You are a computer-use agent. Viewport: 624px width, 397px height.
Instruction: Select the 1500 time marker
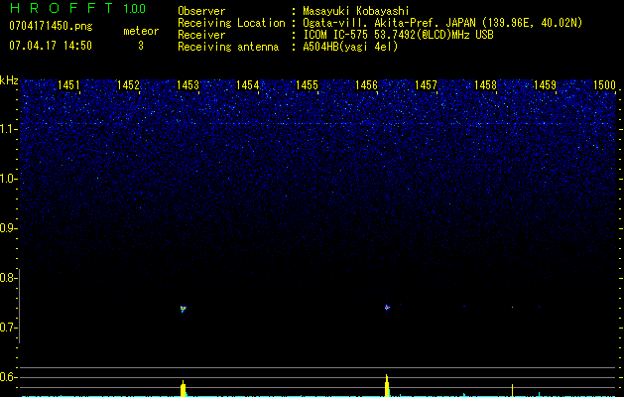[604, 86]
